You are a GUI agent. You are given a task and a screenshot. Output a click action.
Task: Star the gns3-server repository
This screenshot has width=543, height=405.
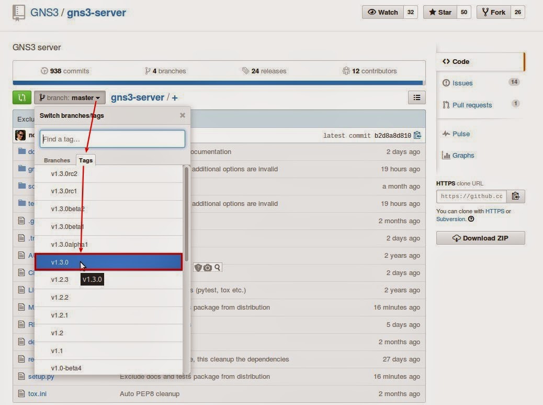click(x=440, y=12)
